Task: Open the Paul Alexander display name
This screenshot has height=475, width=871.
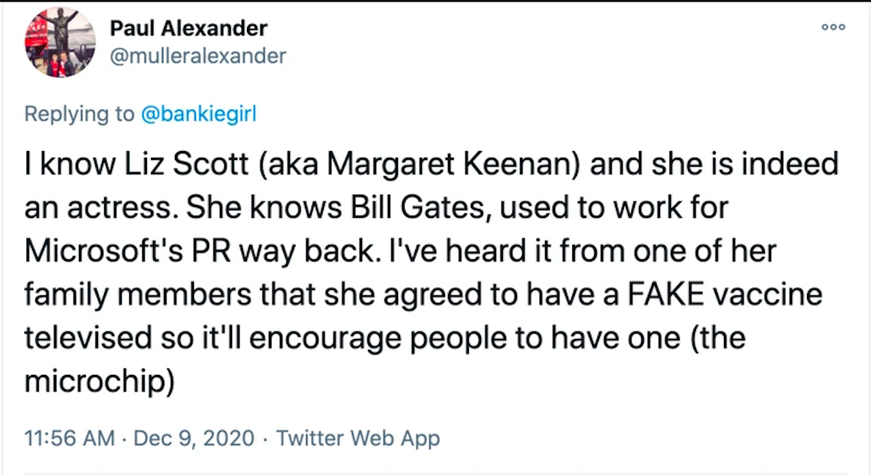Action: click(188, 29)
